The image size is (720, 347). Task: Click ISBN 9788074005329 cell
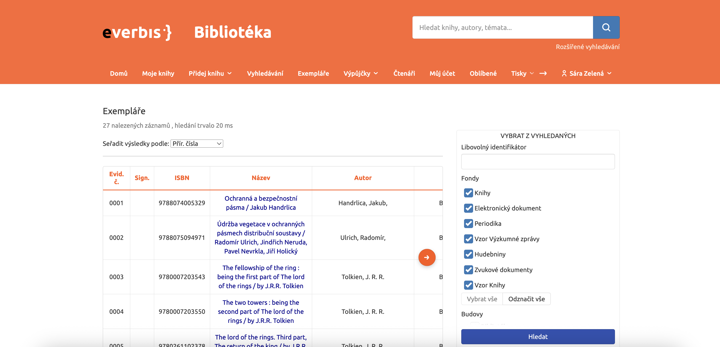pos(182,203)
